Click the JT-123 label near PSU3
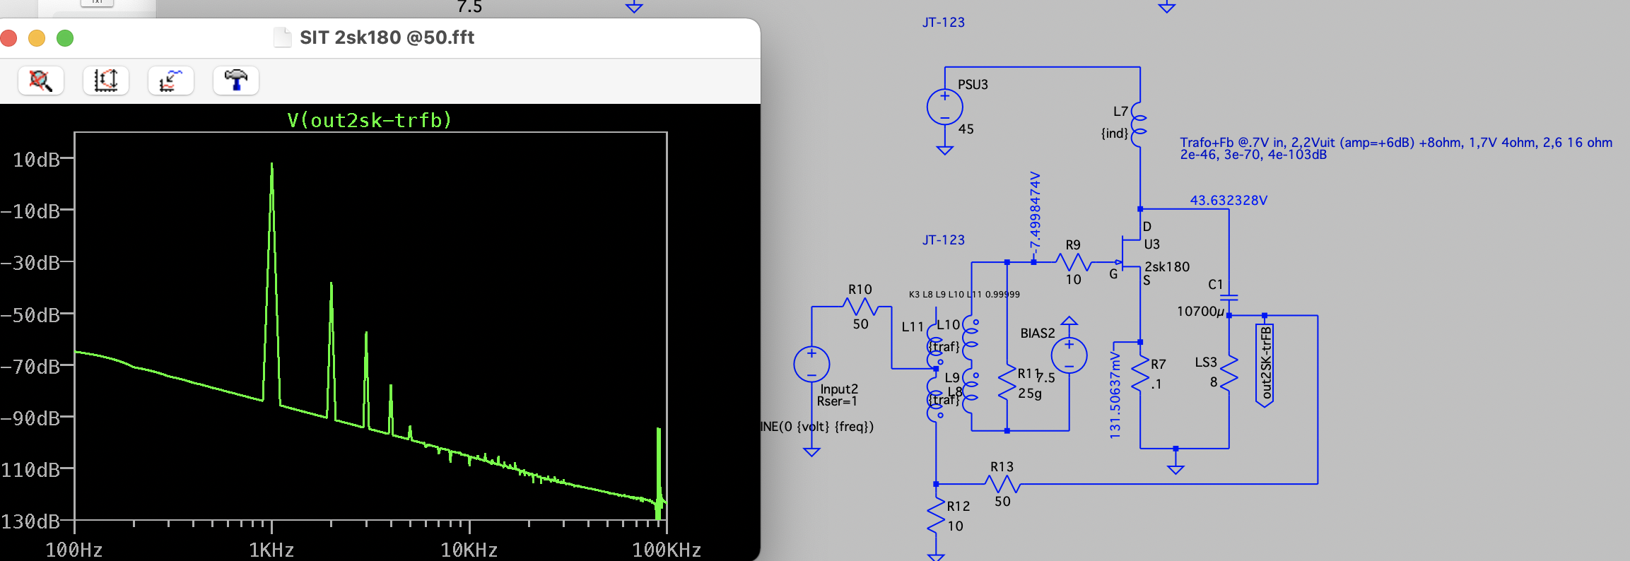Image resolution: width=1630 pixels, height=561 pixels. [x=944, y=22]
